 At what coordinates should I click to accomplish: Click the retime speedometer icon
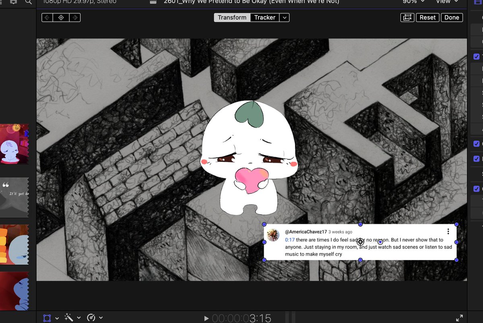[91, 318]
